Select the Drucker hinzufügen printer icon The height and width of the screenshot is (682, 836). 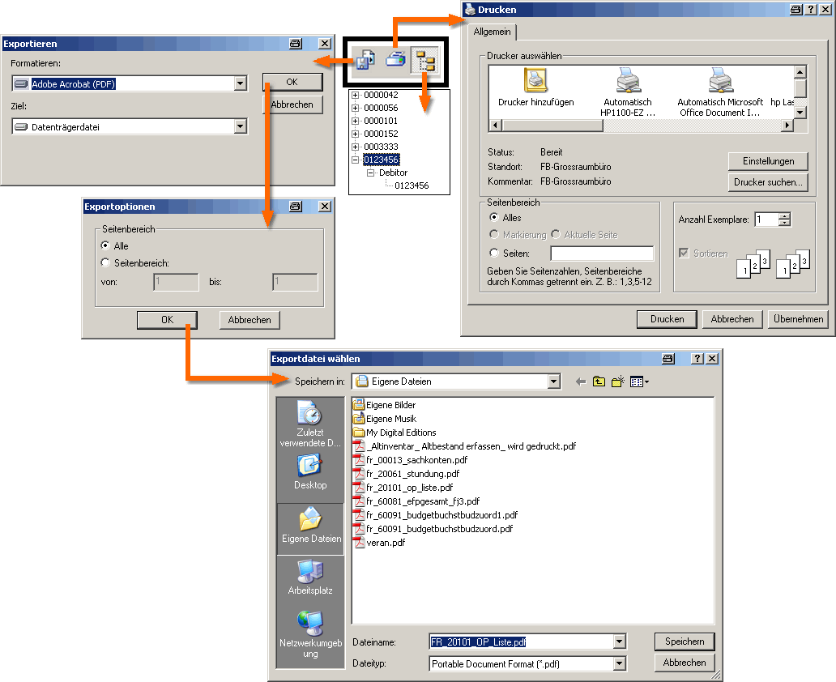coord(535,81)
